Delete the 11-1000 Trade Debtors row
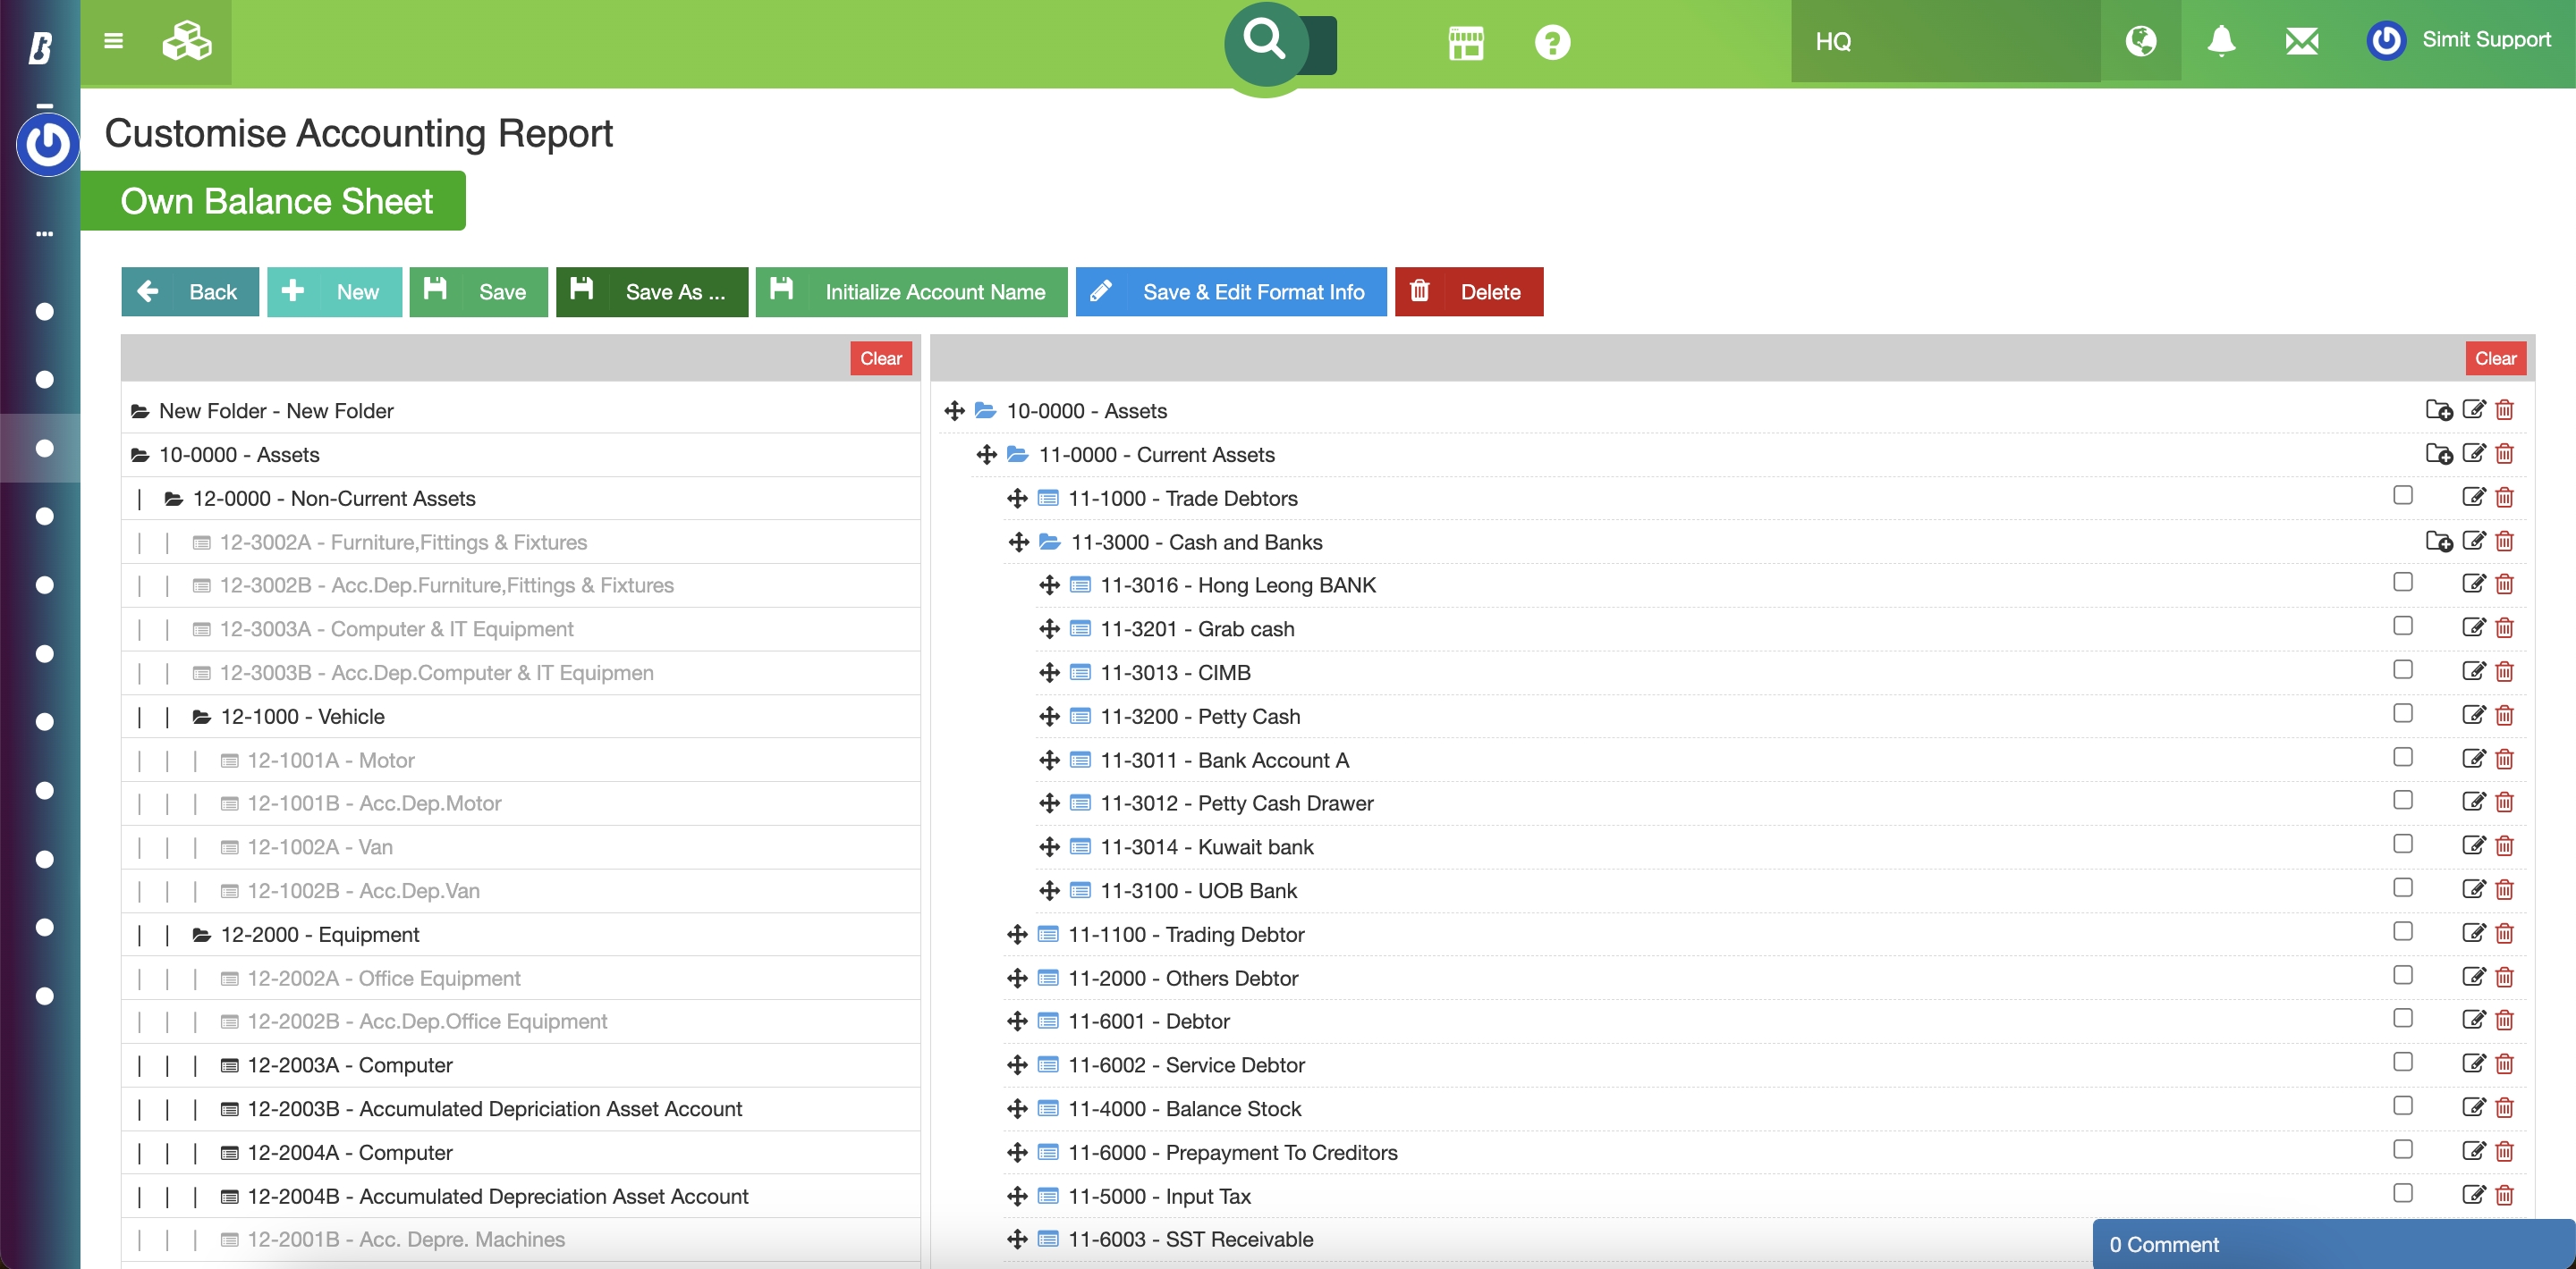 tap(2504, 498)
